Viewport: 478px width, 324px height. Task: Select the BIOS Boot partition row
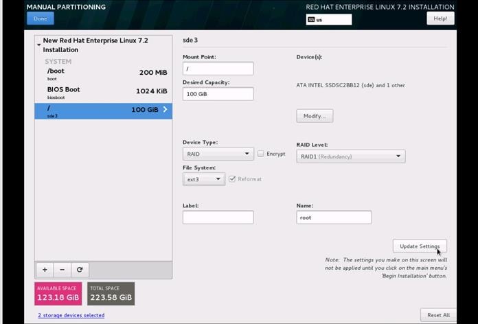pos(103,93)
